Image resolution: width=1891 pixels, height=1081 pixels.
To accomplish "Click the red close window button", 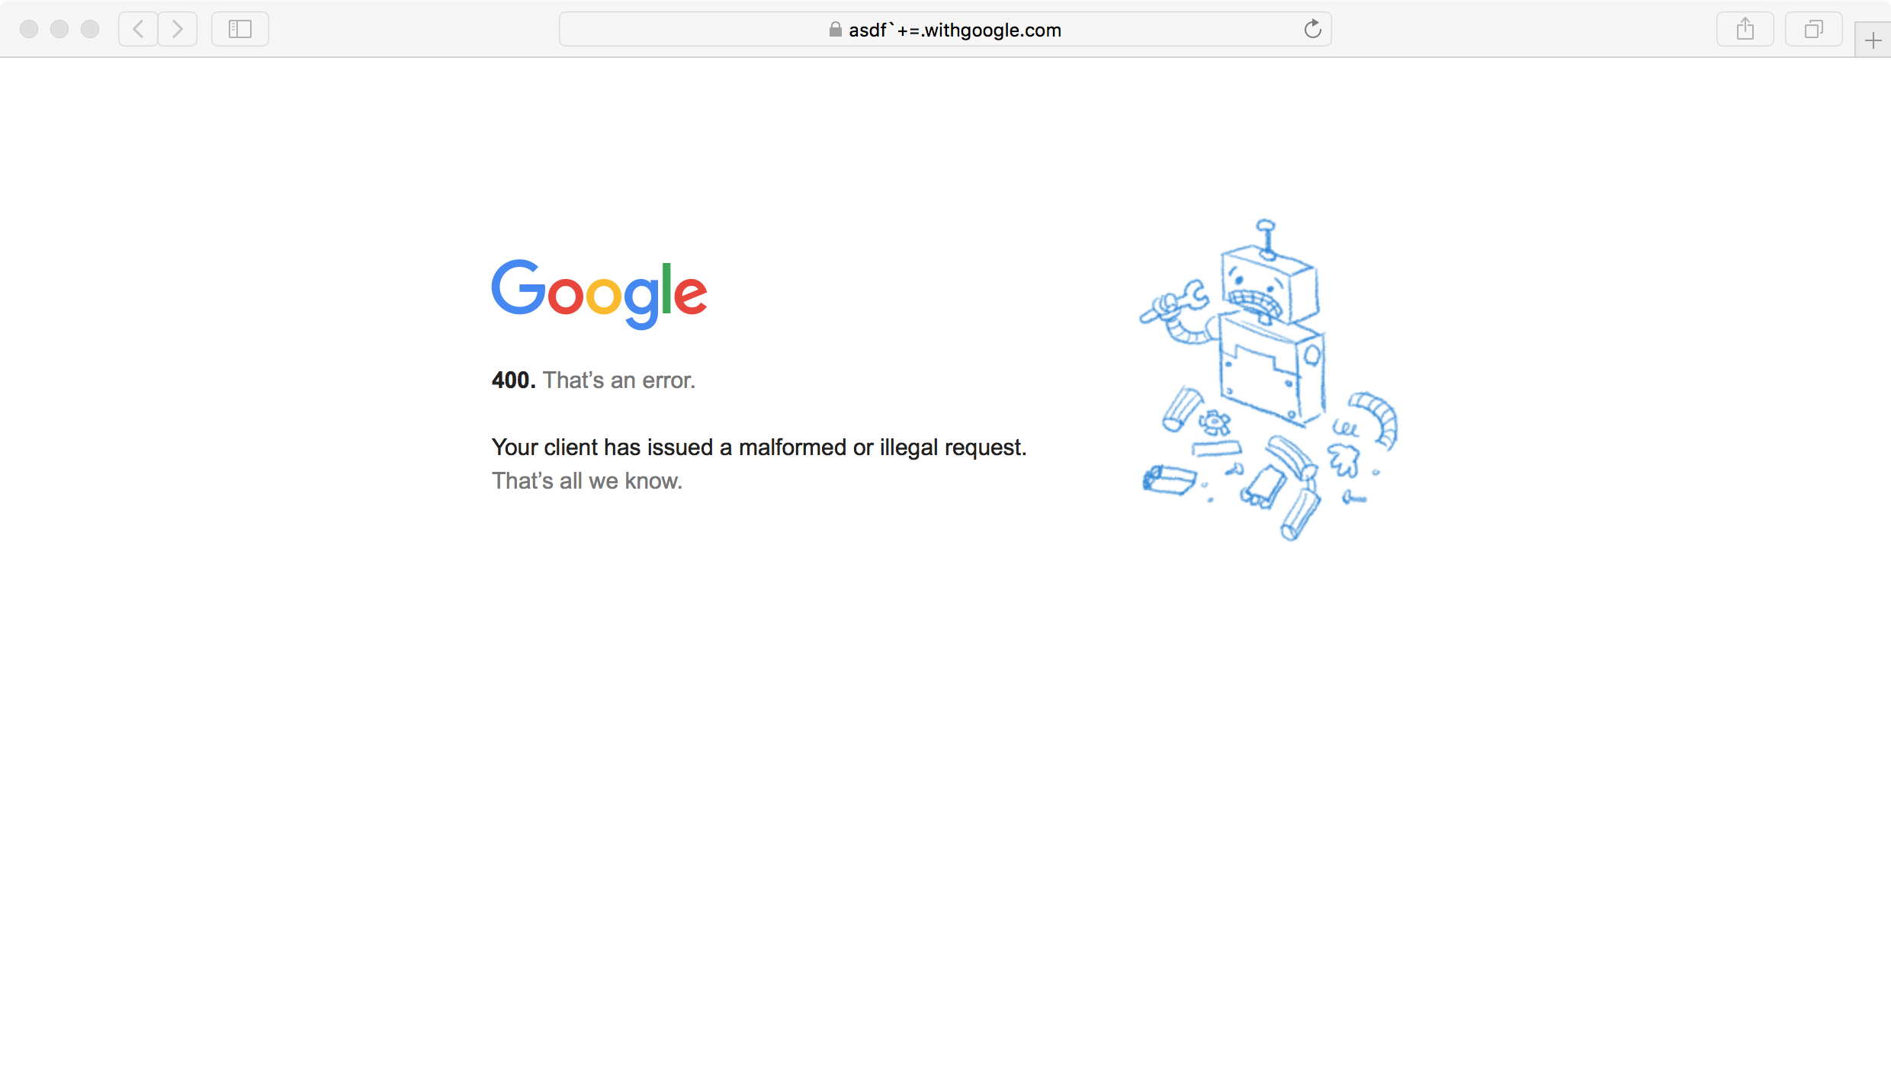I will pos(29,29).
